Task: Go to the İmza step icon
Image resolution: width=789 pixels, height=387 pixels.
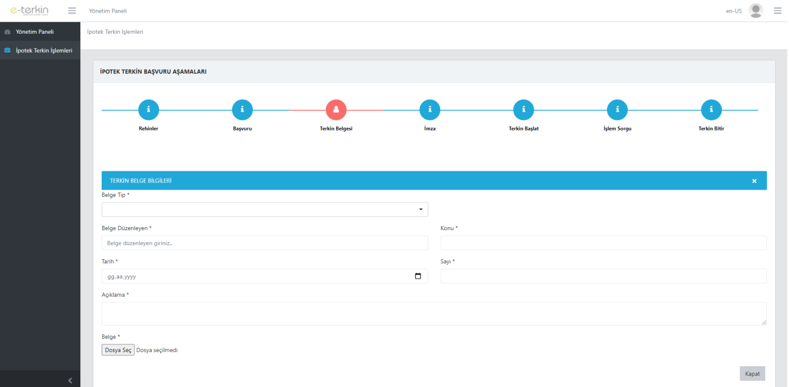Action: [430, 110]
